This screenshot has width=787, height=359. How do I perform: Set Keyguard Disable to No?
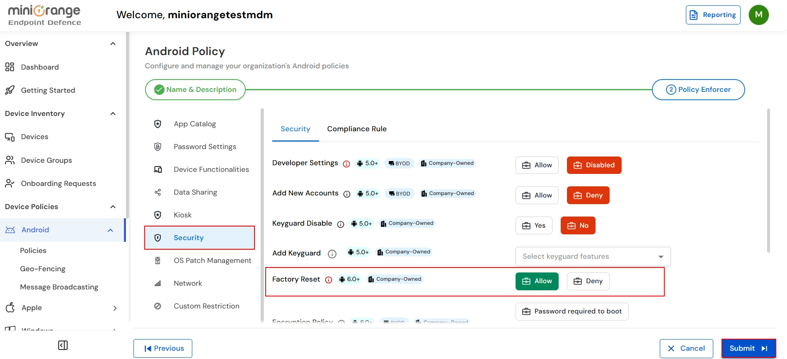pyautogui.click(x=578, y=226)
